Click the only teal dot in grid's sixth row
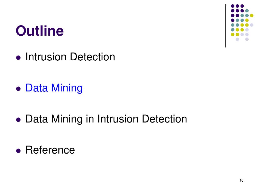Screen dimensions: 259x194 click(x=233, y=30)
